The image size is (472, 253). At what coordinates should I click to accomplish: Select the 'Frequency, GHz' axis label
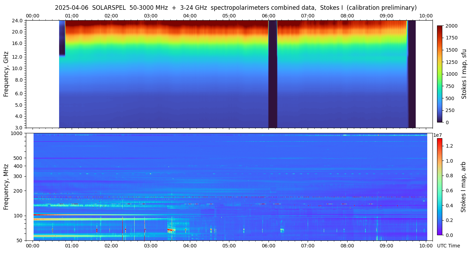point(6,74)
